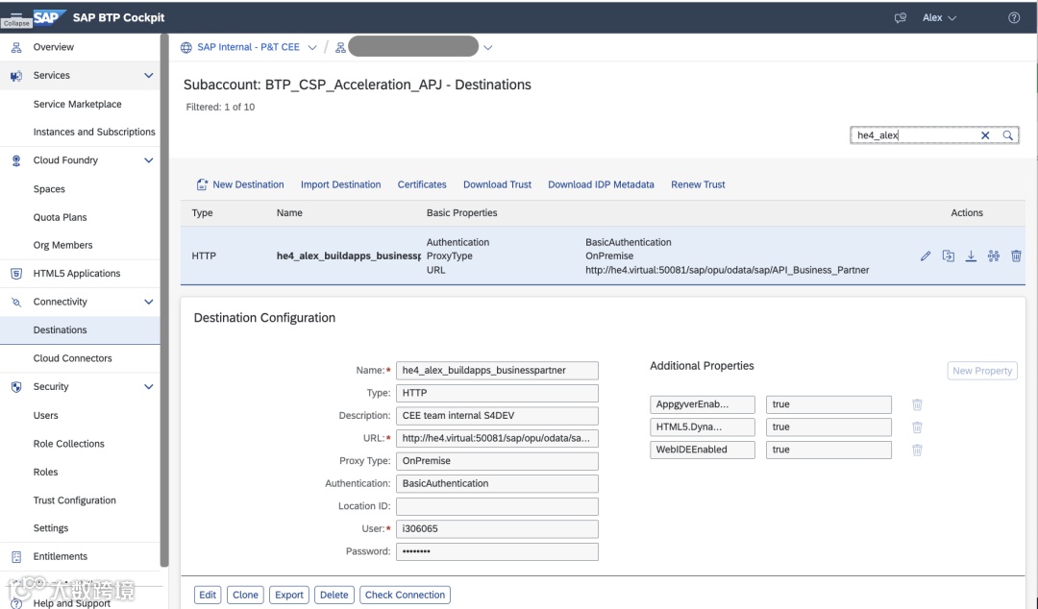Click the Connectivity sidebar icon
This screenshot has height=609, width=1038.
[16, 302]
